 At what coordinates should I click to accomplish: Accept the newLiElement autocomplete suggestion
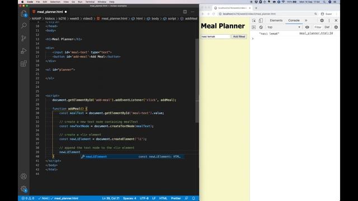tap(133, 156)
